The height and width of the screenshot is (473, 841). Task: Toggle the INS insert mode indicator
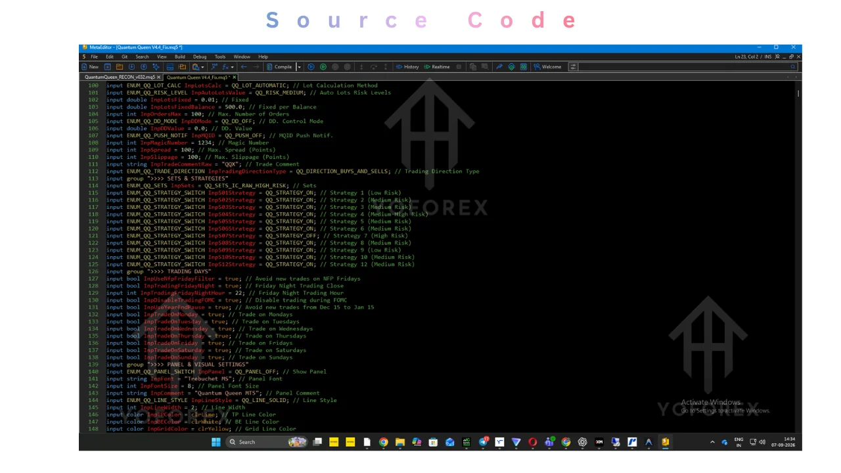[767, 57]
